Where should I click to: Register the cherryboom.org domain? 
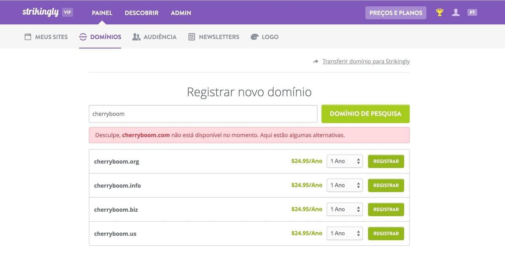[x=386, y=161]
